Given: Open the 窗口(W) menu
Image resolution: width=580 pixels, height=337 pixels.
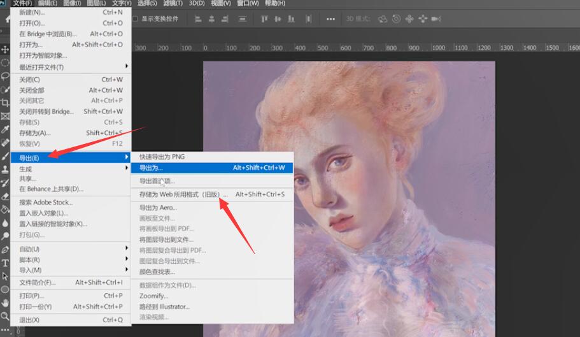Looking at the screenshot, I should [248, 3].
